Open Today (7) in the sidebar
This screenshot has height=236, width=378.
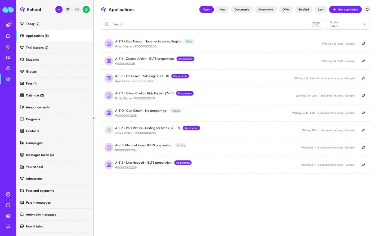click(55, 24)
